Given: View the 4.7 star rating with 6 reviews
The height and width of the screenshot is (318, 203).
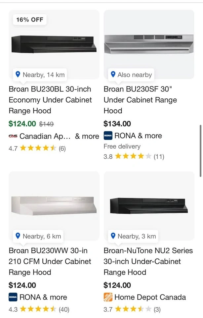Looking at the screenshot, I should coord(37,148).
